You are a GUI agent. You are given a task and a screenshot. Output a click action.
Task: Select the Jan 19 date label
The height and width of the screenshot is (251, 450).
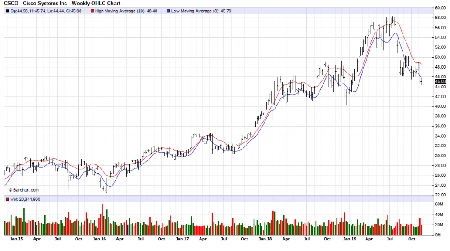click(x=349, y=240)
